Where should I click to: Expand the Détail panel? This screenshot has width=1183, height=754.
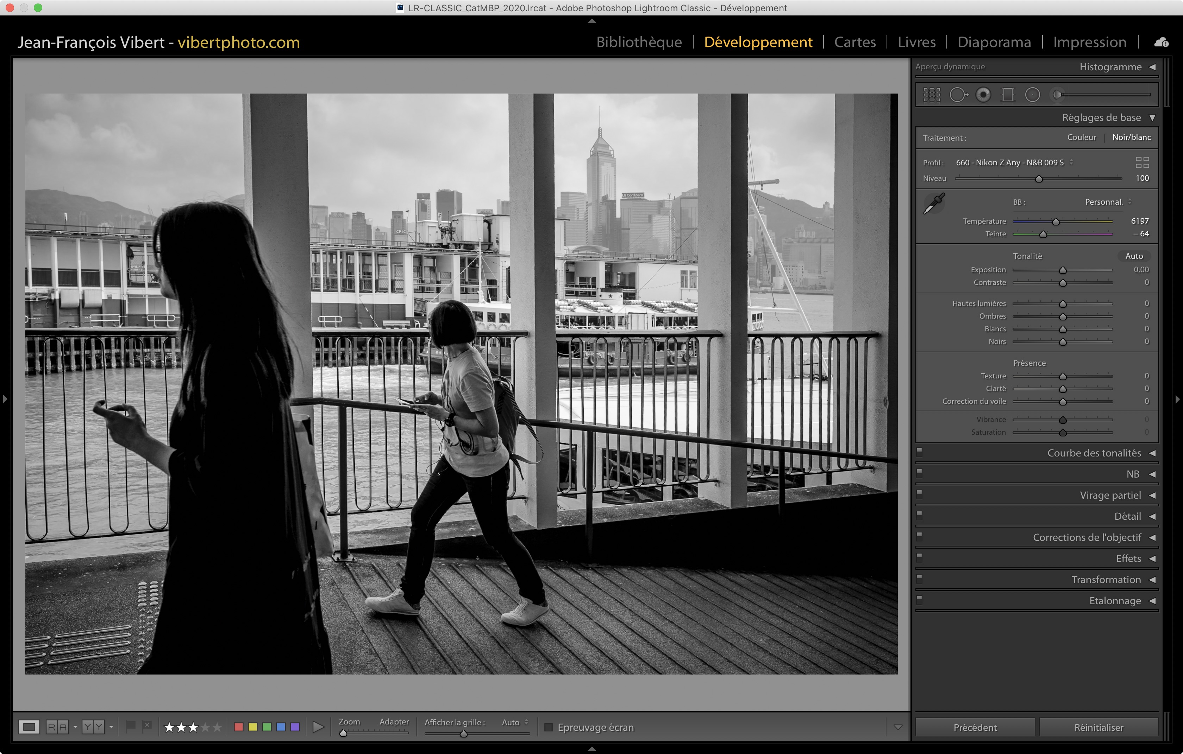(x=1127, y=516)
